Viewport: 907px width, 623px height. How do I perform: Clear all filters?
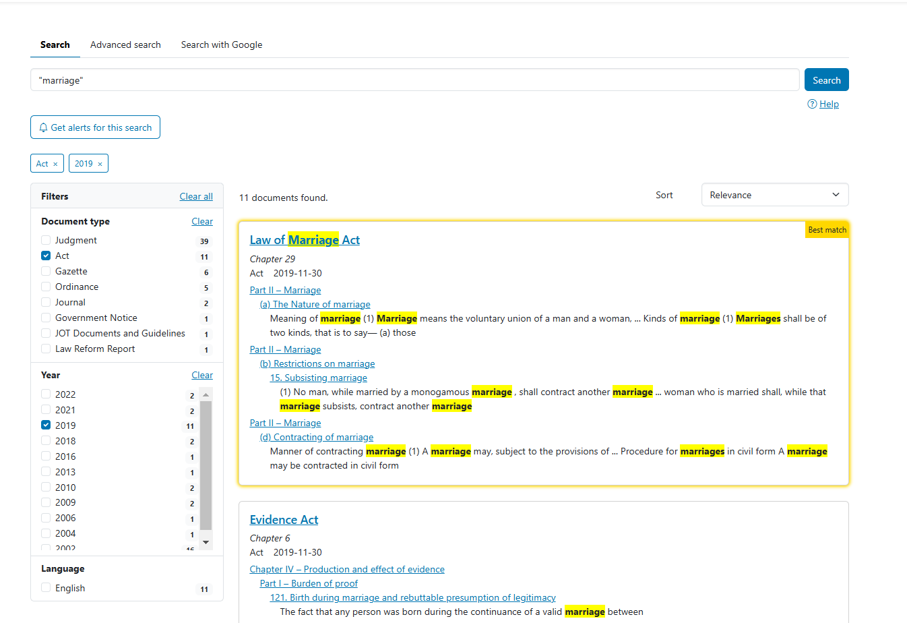[x=196, y=196]
